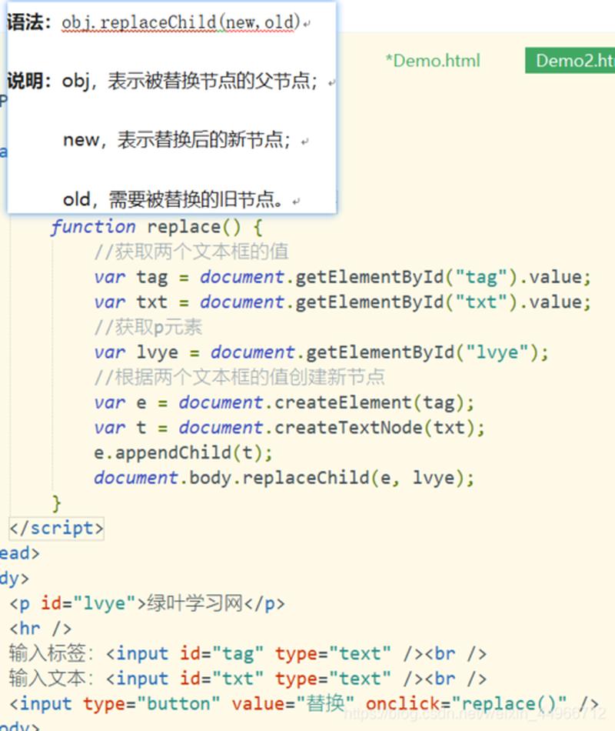The height and width of the screenshot is (731, 615).
Task: Click the 'var t = document.createTextNode(txt)' line
Action: click(x=289, y=428)
